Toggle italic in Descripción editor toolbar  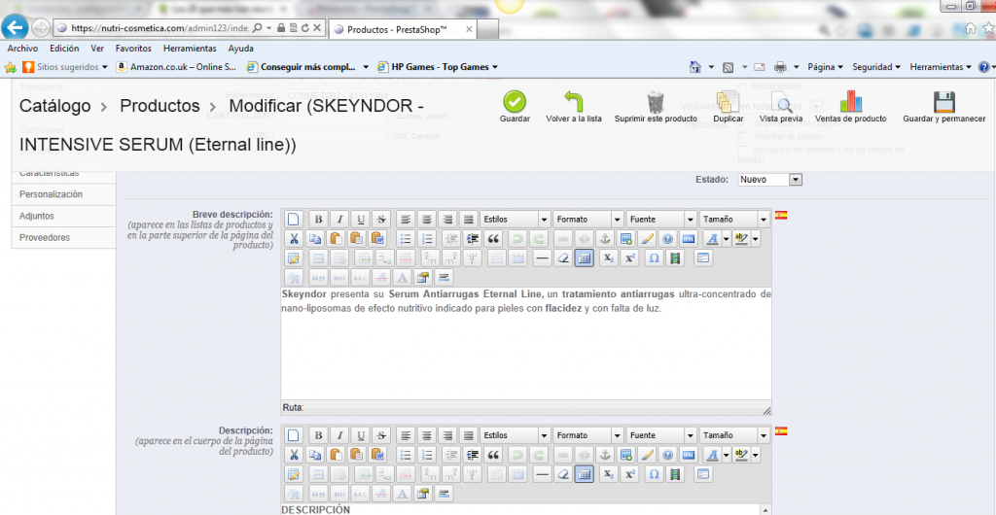(x=337, y=435)
